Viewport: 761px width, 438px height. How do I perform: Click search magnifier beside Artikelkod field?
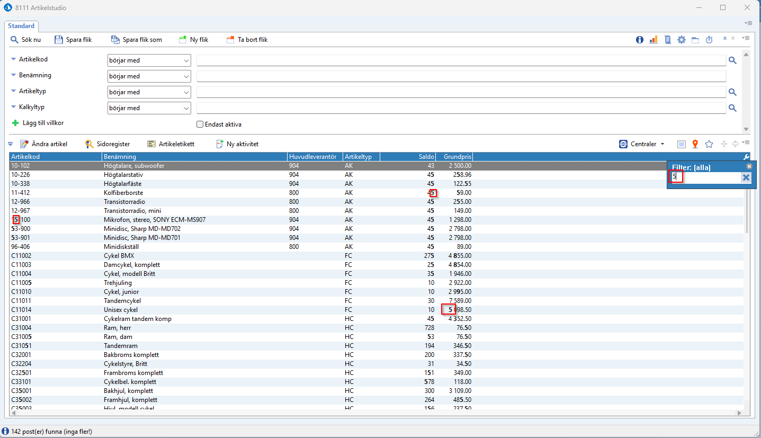point(732,60)
